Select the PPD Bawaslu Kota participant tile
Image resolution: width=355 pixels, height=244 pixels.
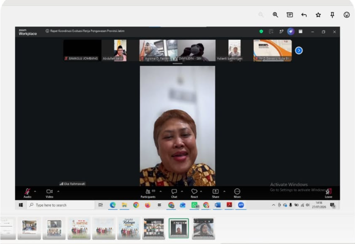(x=273, y=50)
